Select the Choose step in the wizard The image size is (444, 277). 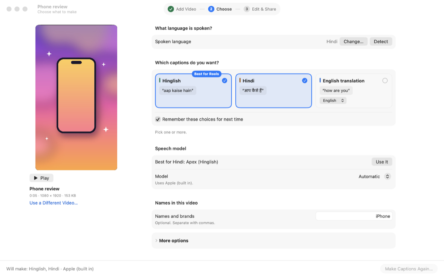220,9
